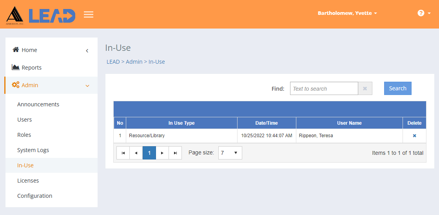Clear the Find search text box
The image size is (439, 215).
tap(365, 89)
